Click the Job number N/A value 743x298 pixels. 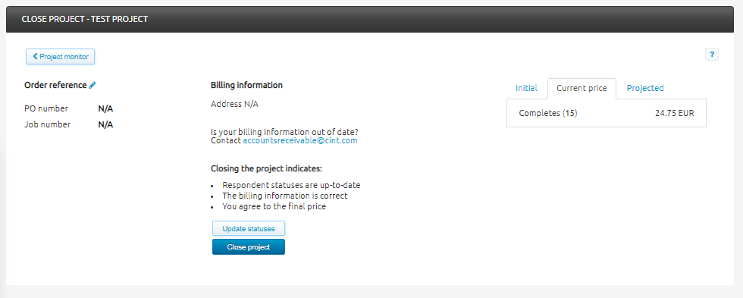pos(105,124)
